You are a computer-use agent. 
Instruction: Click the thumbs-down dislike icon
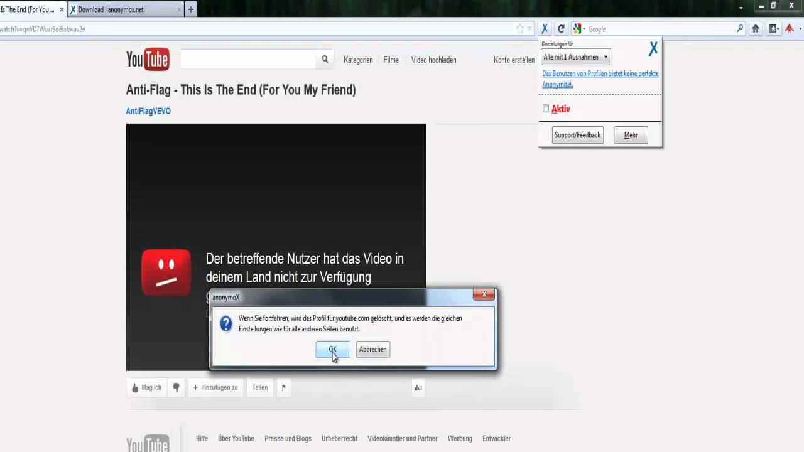pyautogui.click(x=176, y=388)
